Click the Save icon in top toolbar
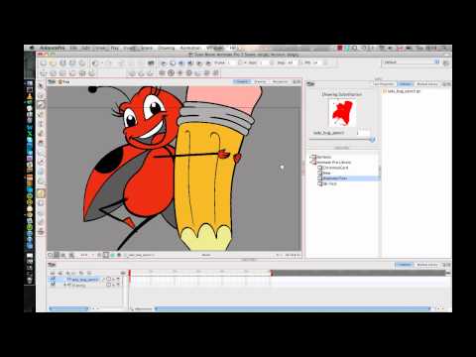 point(62,62)
